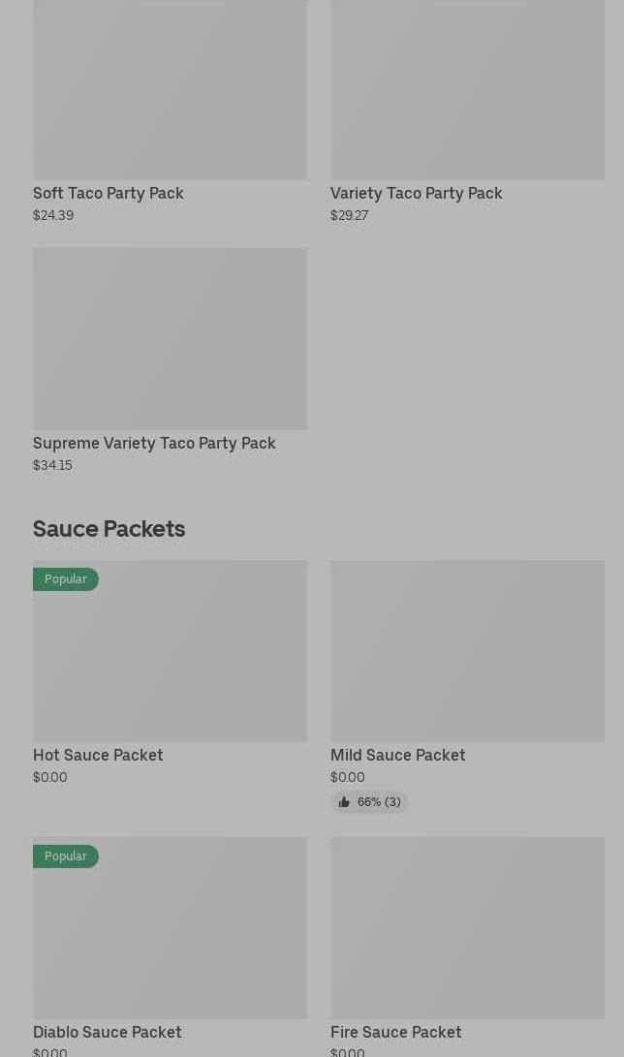Click the $24.39 Soft Taco price
The height and width of the screenshot is (1057, 624).
pyautogui.click(x=53, y=215)
